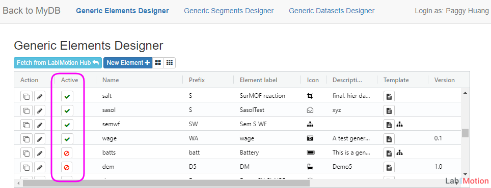Open the workflow diagram template for batts
This screenshot has width=491, height=188.
399,153
